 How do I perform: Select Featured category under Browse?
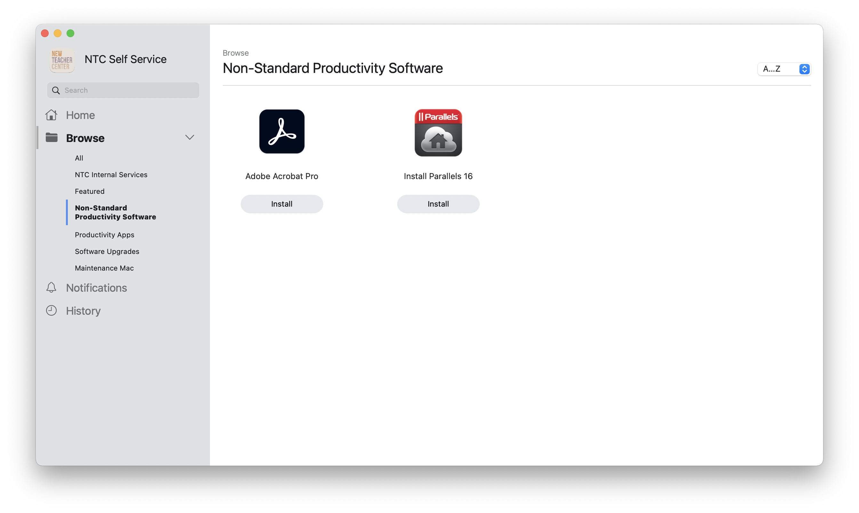89,191
